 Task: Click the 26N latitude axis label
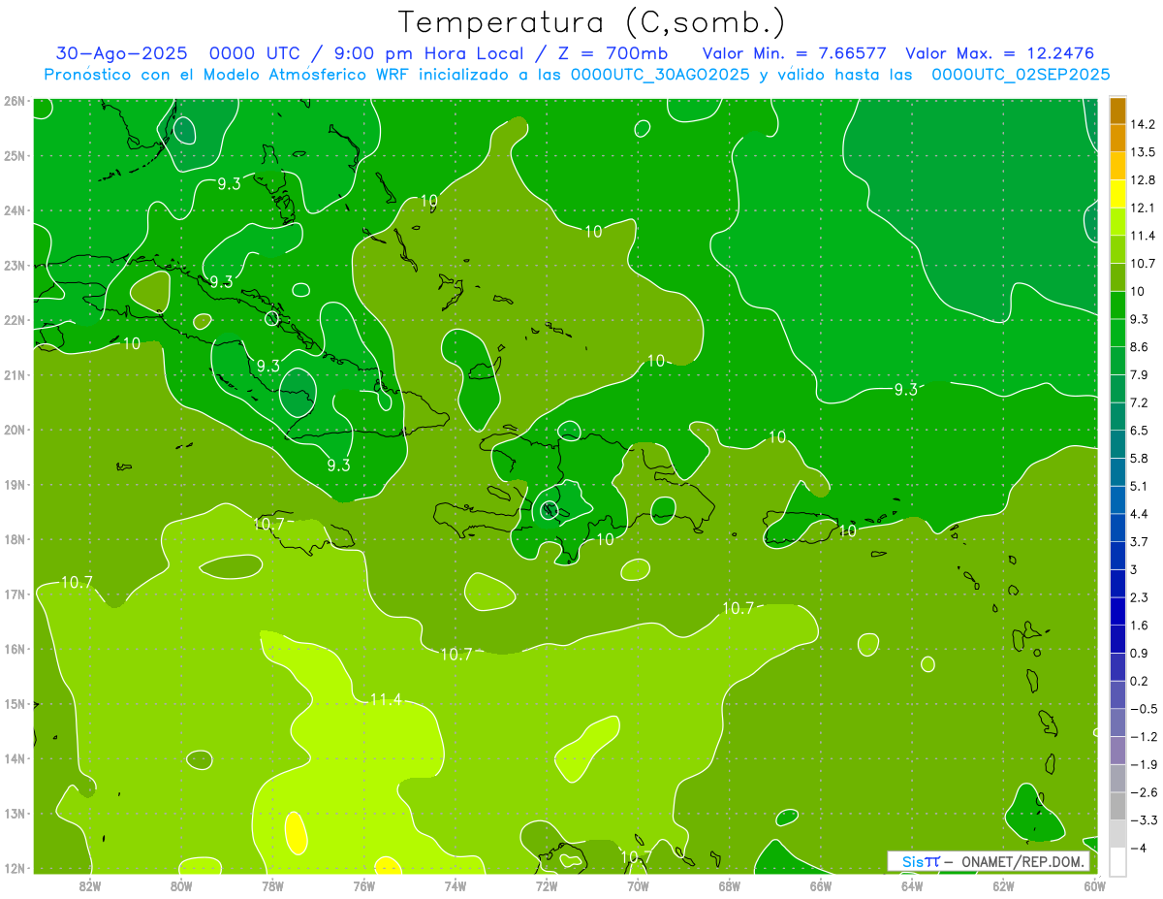pyautogui.click(x=14, y=101)
